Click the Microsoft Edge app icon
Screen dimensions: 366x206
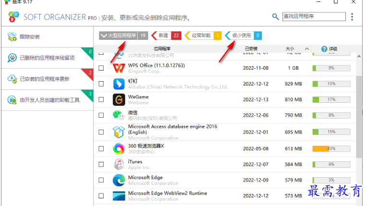(x=119, y=180)
